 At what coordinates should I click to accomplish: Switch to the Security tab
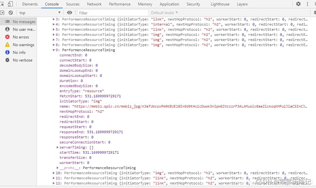pos(193,4)
